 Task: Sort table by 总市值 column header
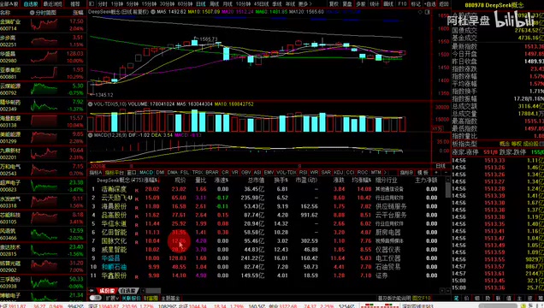pos(256,181)
